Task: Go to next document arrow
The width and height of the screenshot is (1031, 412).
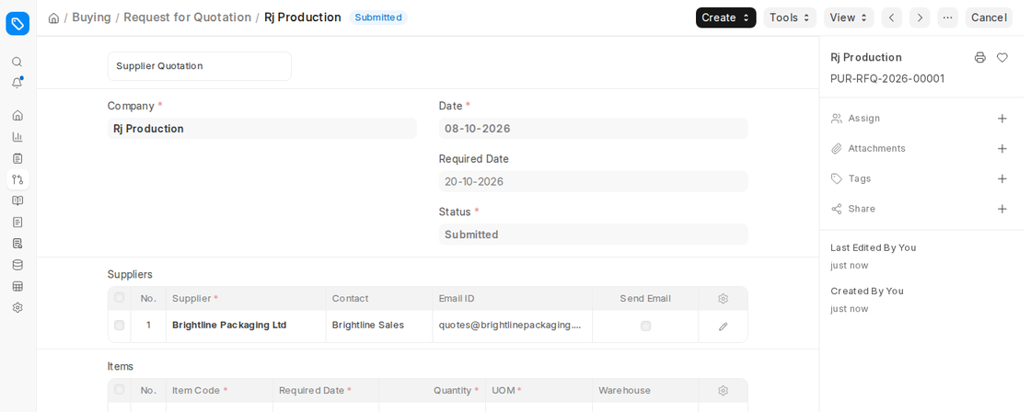Action: point(920,17)
